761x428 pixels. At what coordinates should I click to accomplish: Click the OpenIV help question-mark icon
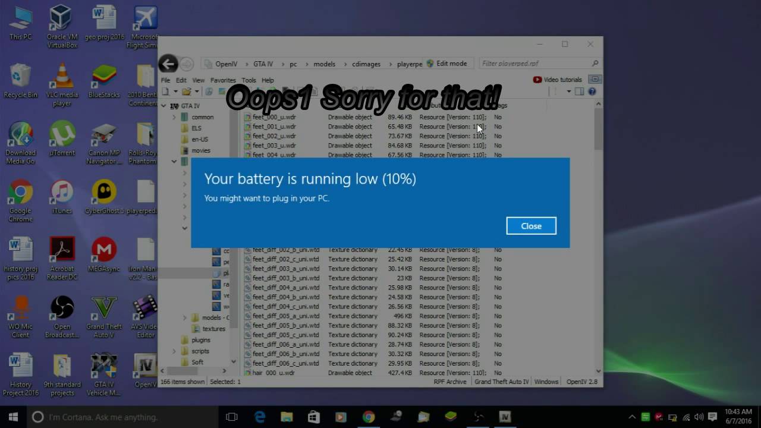pos(592,92)
